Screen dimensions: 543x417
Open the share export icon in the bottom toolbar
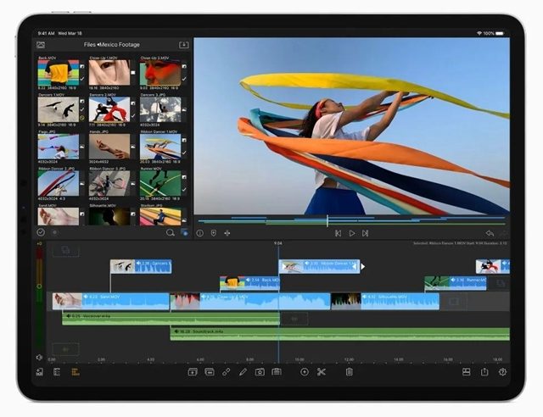point(484,371)
